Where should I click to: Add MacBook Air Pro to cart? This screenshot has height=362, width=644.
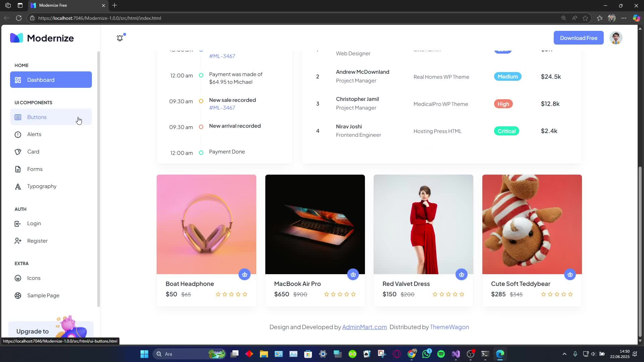pos(353,275)
